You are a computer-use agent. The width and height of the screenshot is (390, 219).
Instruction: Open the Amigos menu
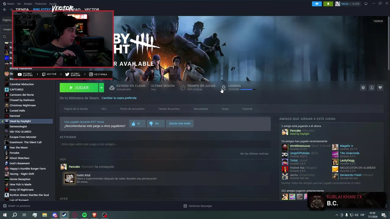tap(28, 4)
